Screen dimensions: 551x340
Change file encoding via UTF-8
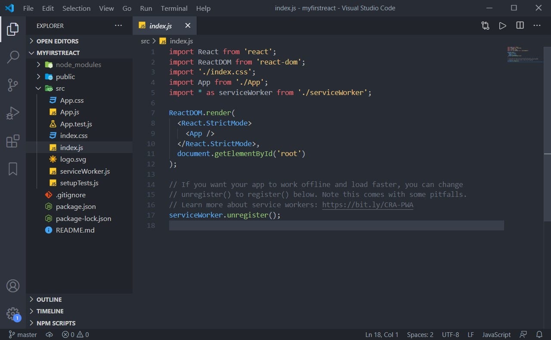(450, 334)
